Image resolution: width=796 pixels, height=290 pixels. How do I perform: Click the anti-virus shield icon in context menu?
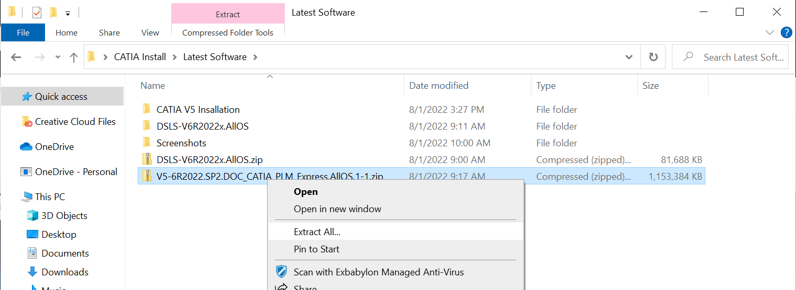[x=282, y=272]
